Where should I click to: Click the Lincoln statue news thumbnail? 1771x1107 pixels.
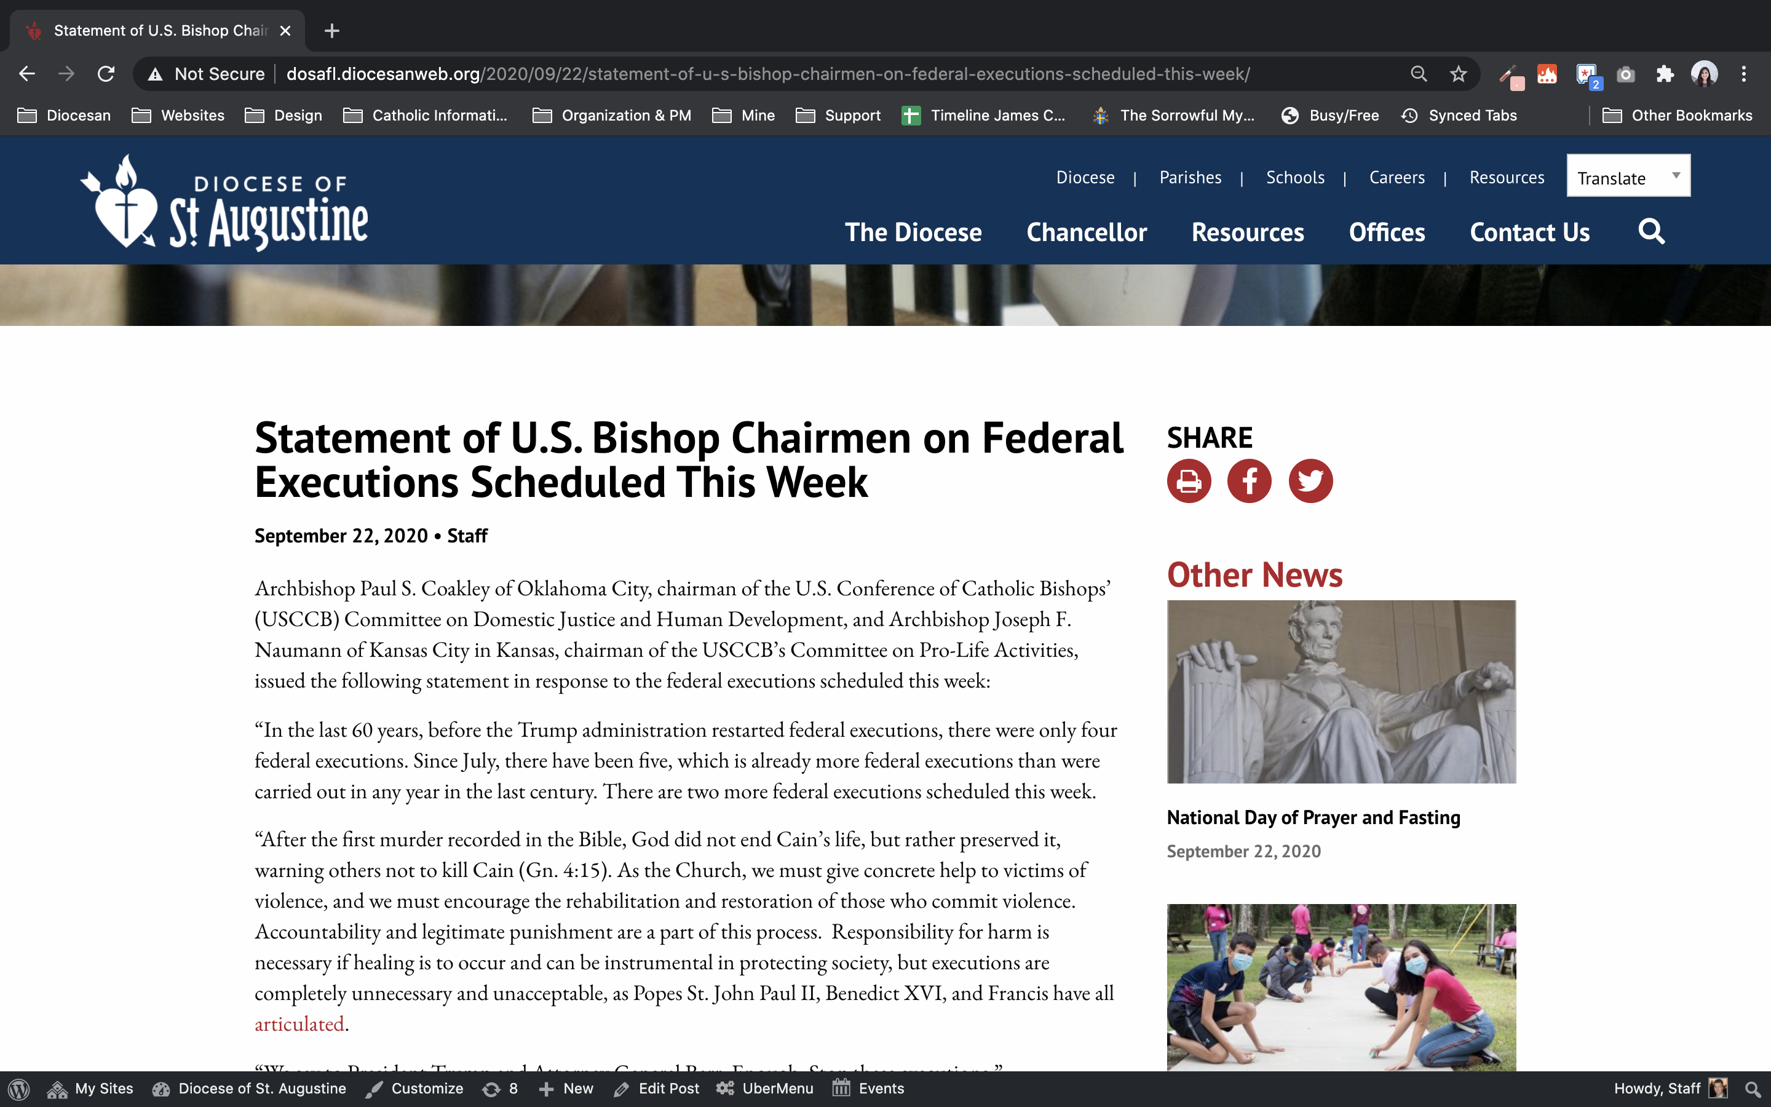(x=1341, y=691)
